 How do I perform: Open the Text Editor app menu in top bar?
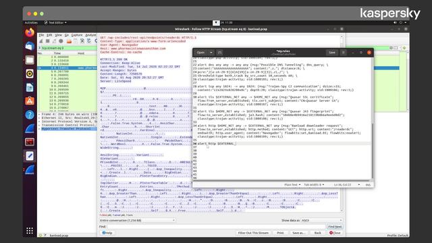click(55, 22)
